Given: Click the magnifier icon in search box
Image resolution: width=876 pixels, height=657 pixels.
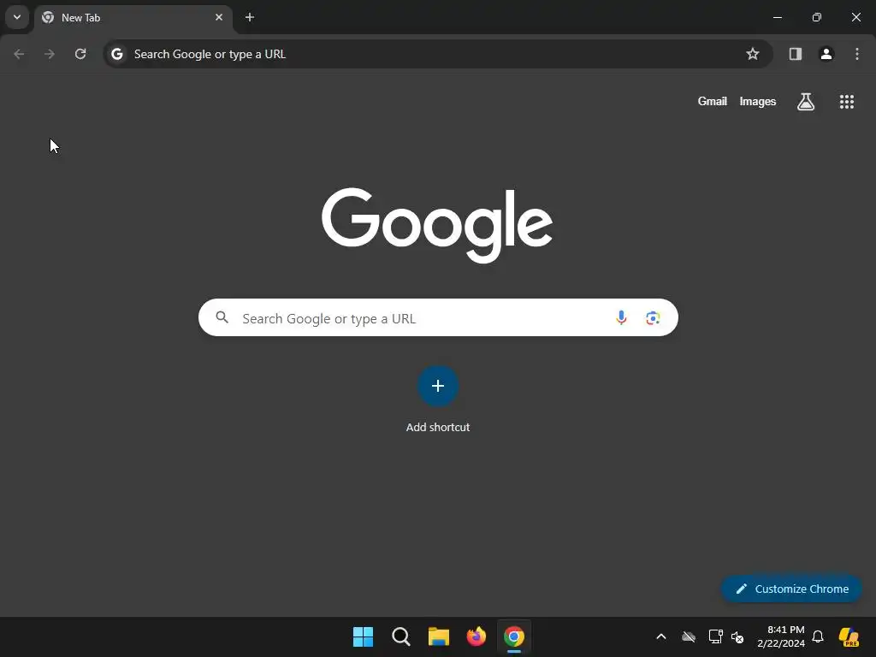Looking at the screenshot, I should (222, 318).
